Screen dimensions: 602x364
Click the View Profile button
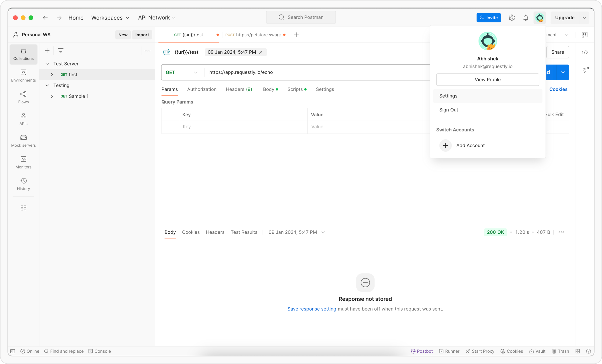(x=487, y=79)
